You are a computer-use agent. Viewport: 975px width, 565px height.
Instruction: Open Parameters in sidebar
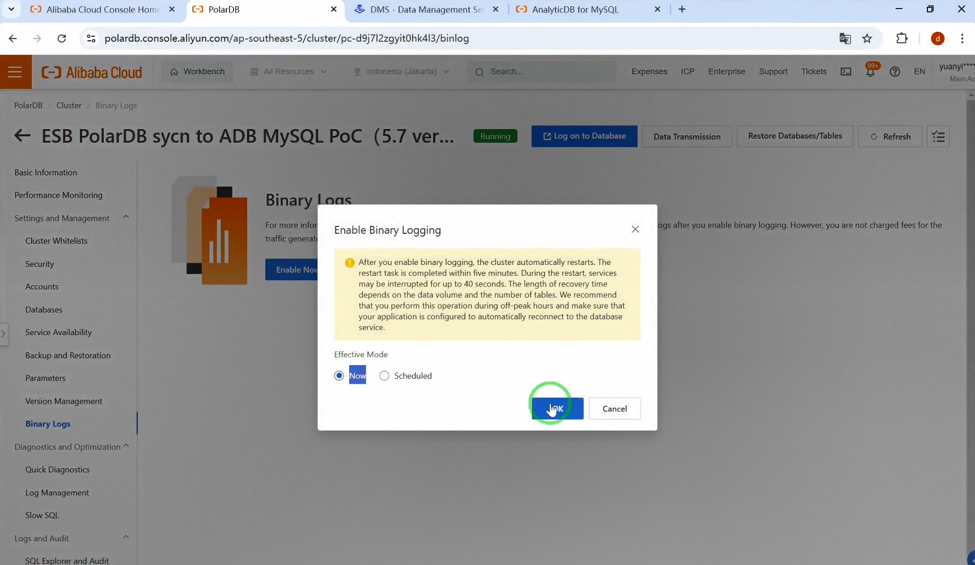(45, 378)
